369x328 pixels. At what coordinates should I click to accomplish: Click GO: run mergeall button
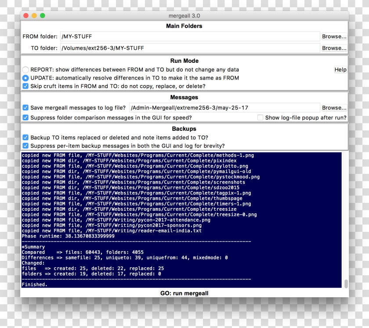184,293
